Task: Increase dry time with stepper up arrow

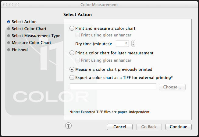Action: (133, 42)
